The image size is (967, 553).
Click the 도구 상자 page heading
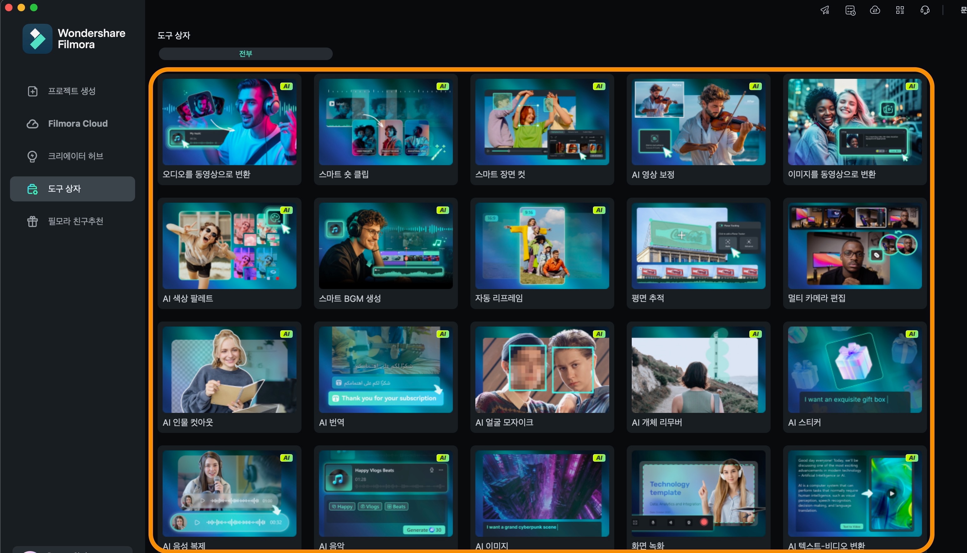[174, 36]
